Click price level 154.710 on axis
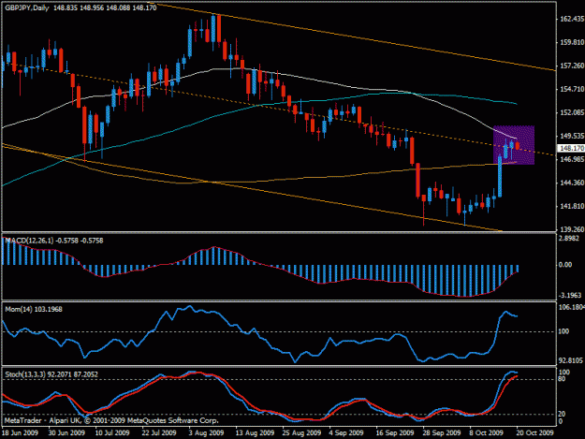The height and width of the screenshot is (439, 585). 572,89
